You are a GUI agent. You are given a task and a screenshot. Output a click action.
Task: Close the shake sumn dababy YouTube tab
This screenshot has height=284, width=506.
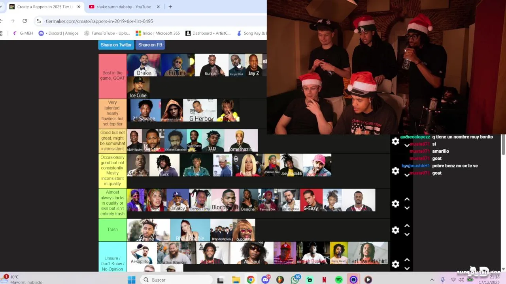pyautogui.click(x=158, y=7)
